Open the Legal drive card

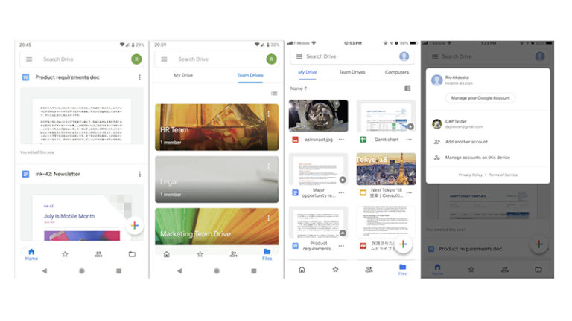tap(217, 179)
